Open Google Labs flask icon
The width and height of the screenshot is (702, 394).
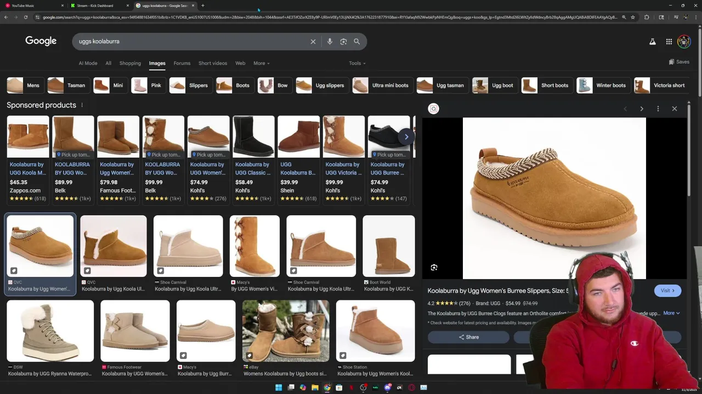pyautogui.click(x=653, y=42)
